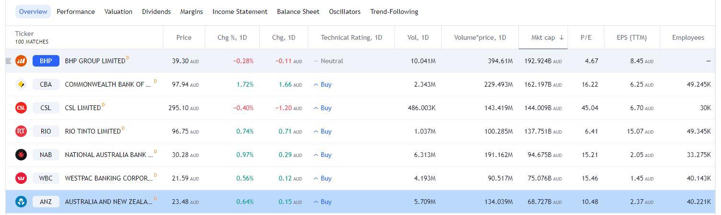Screen dimensions: 721x215
Task: Click RIO market cap 137.751B
Action: (x=543, y=131)
